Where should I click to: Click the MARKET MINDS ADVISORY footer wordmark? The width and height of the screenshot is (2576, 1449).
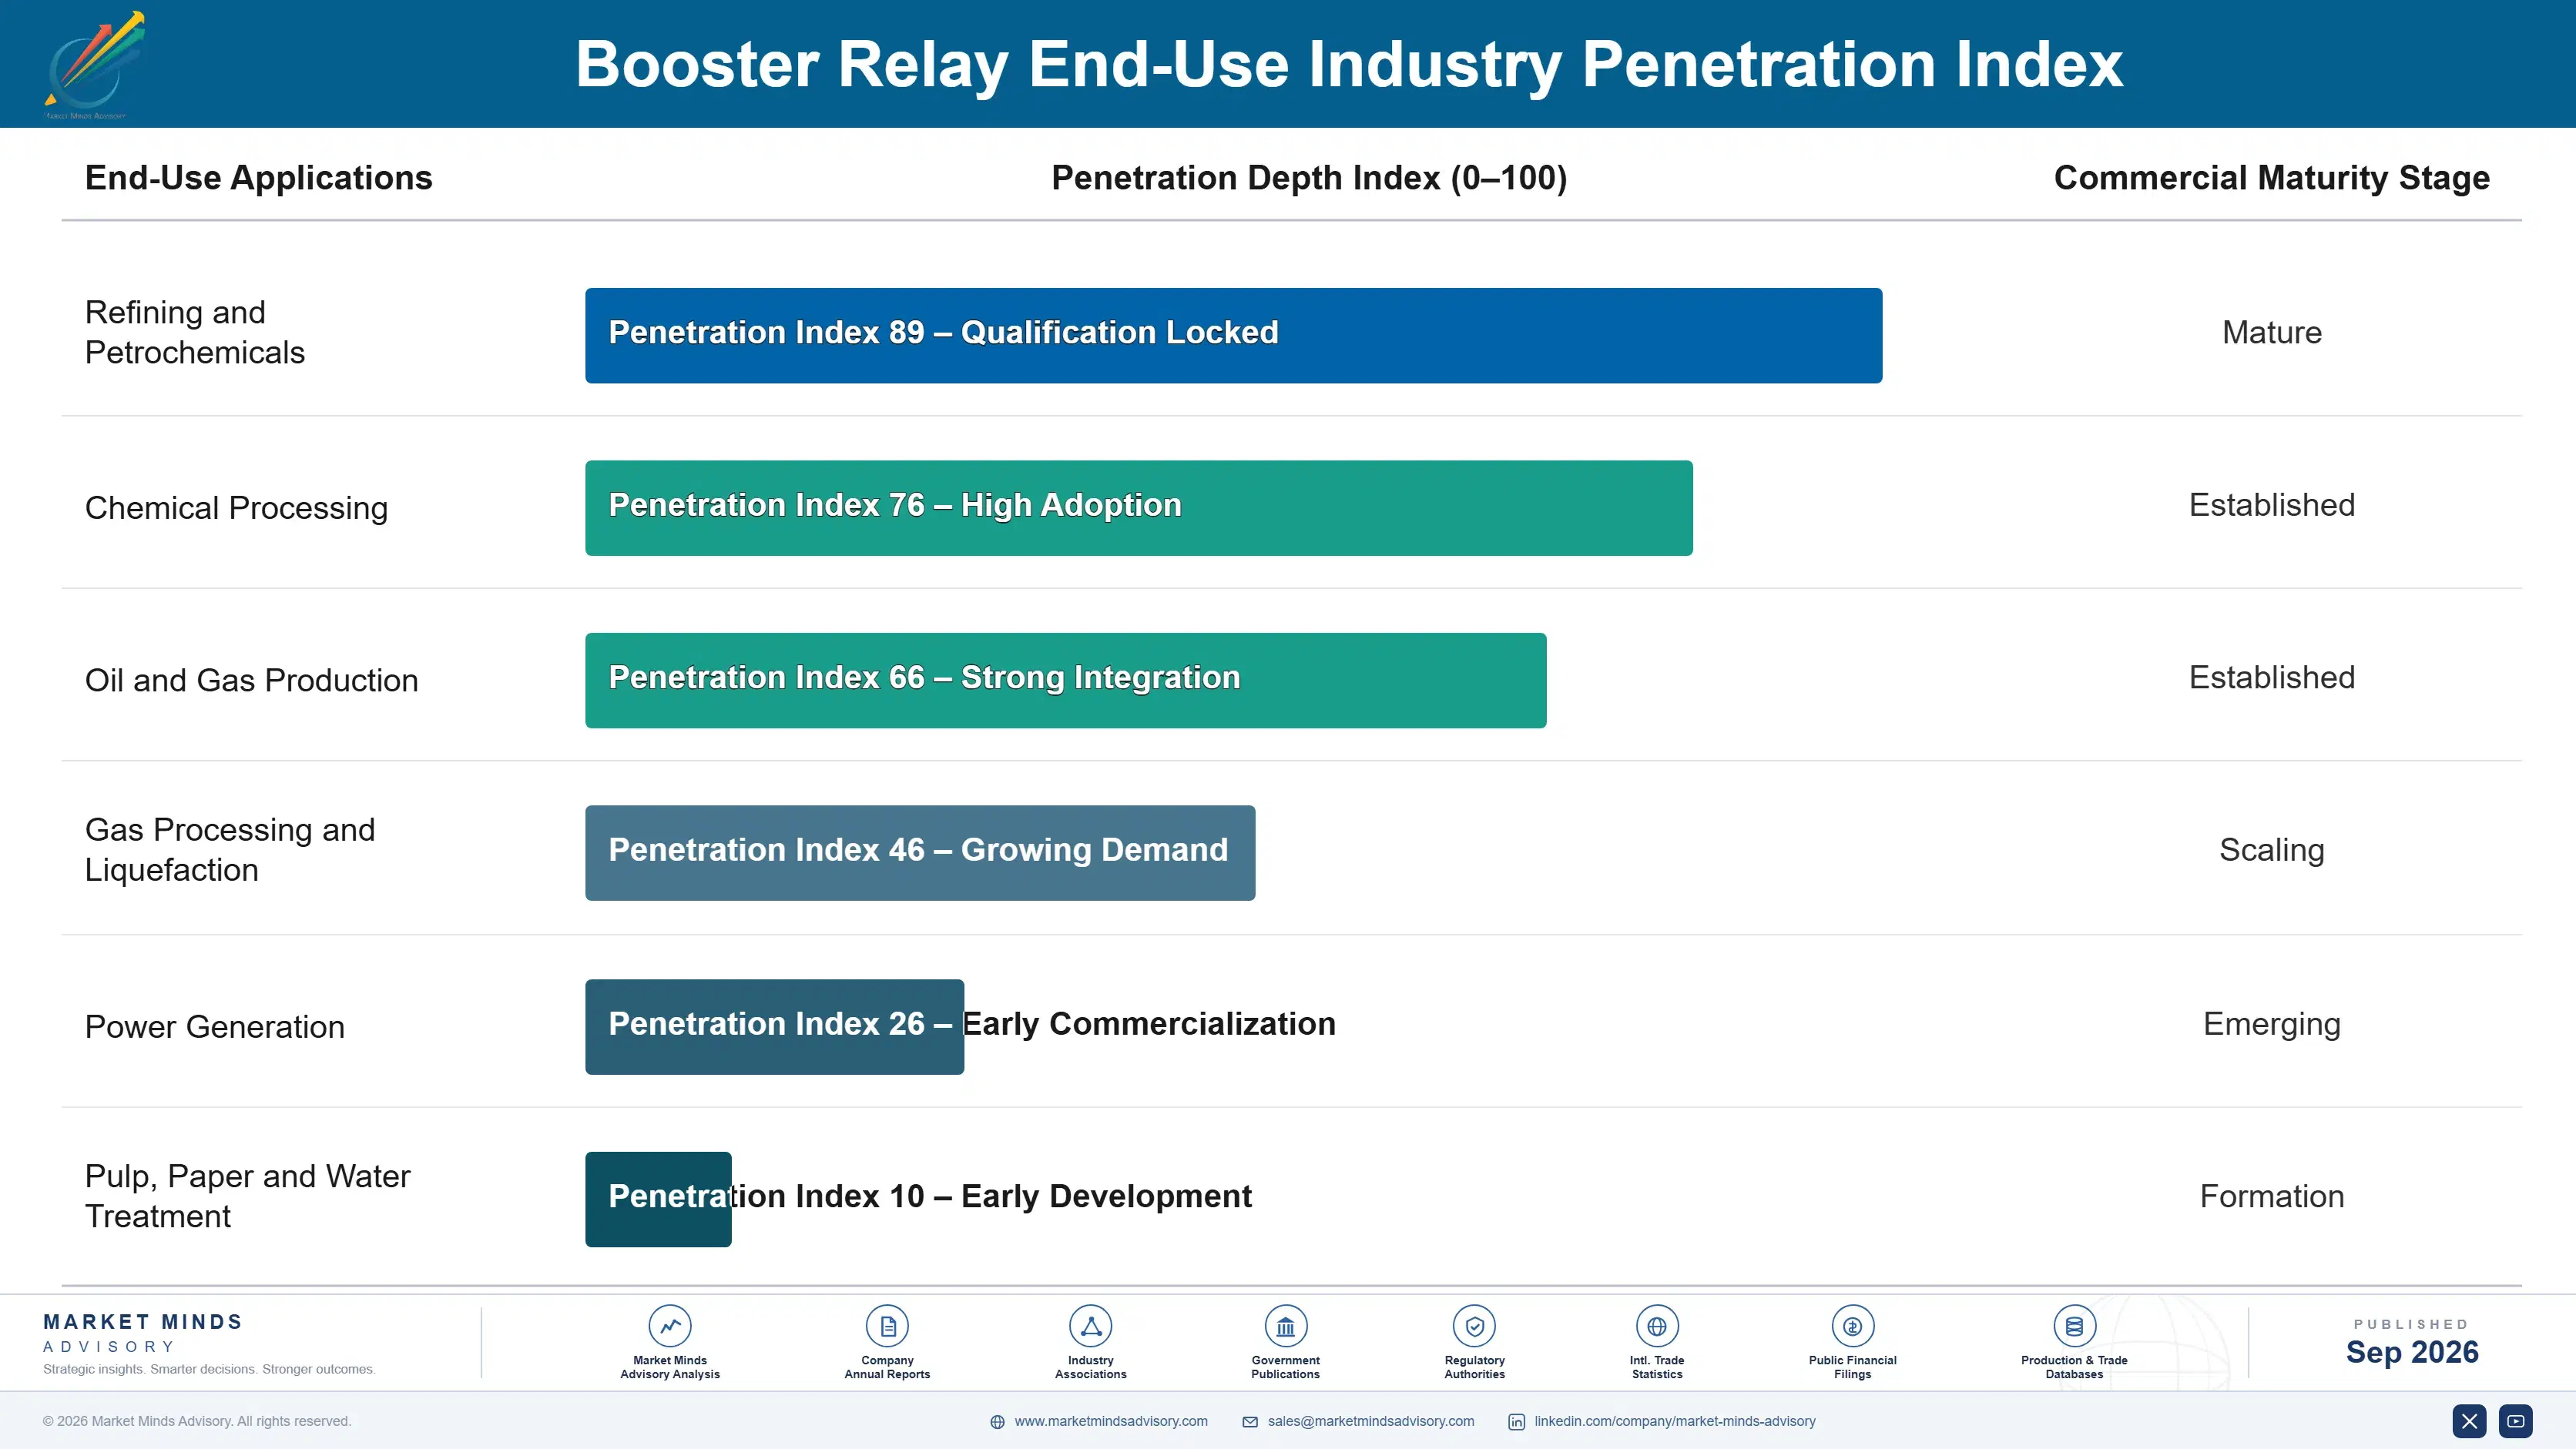pyautogui.click(x=143, y=1333)
